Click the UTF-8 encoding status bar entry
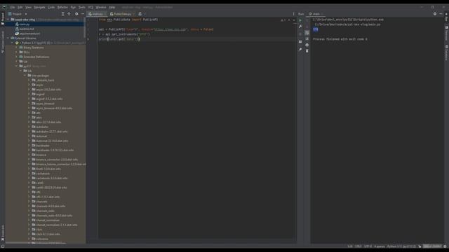This screenshot has width=449, height=252. coord(368,246)
